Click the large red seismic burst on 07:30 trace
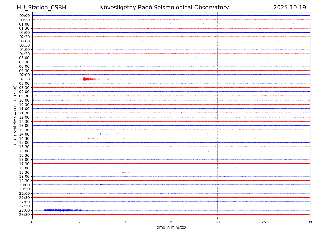 click(x=86, y=79)
